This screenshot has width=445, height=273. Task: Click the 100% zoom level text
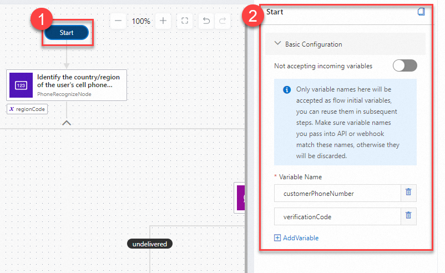point(141,21)
